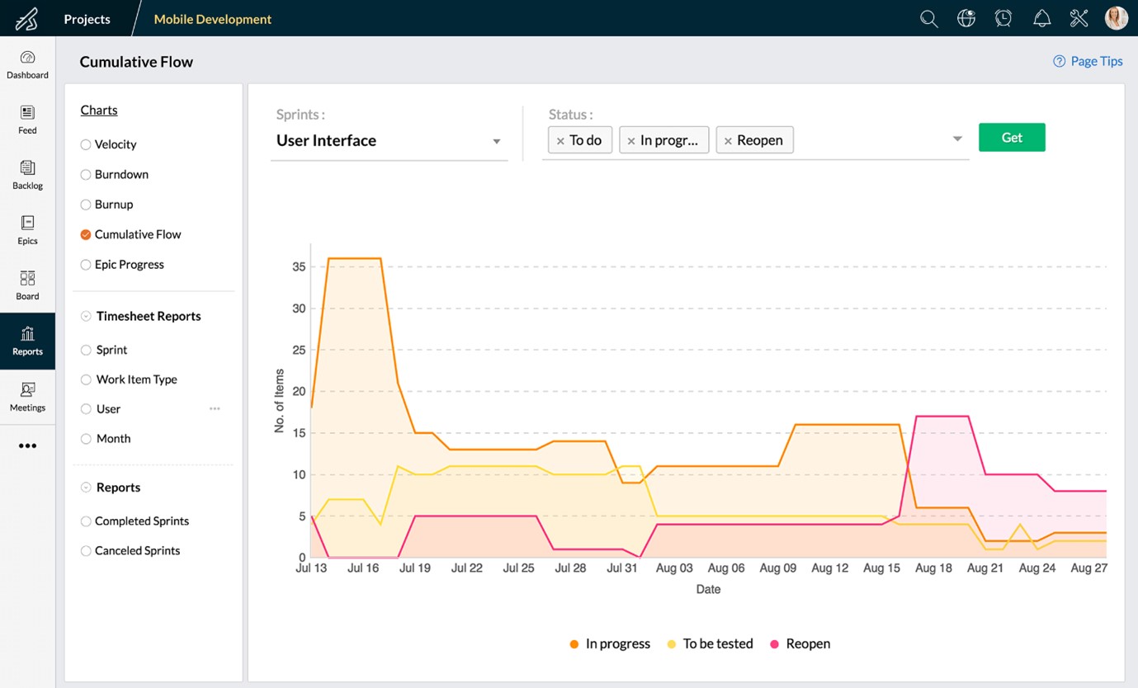Open the Meetings sidebar item

point(27,397)
